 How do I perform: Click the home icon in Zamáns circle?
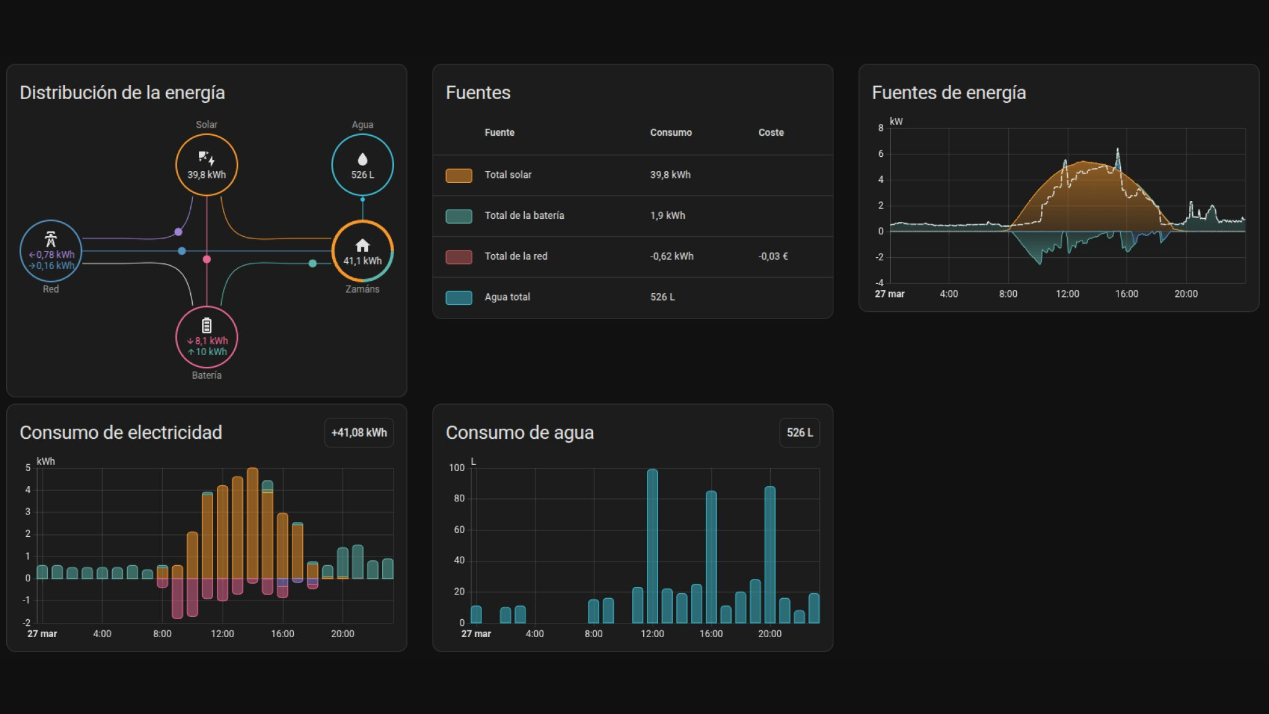pos(362,245)
